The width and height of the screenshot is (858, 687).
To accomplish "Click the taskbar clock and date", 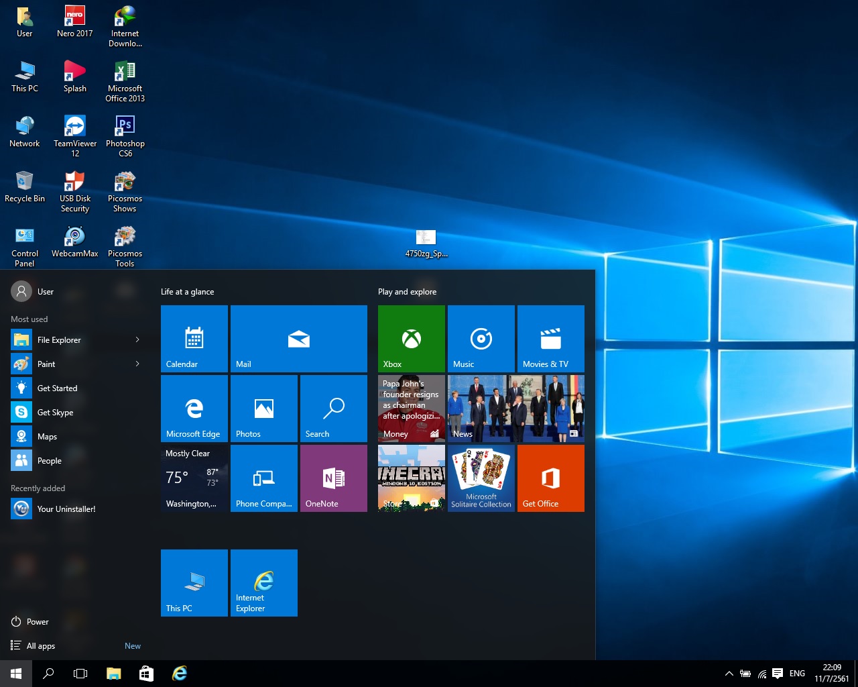I will coord(832,674).
